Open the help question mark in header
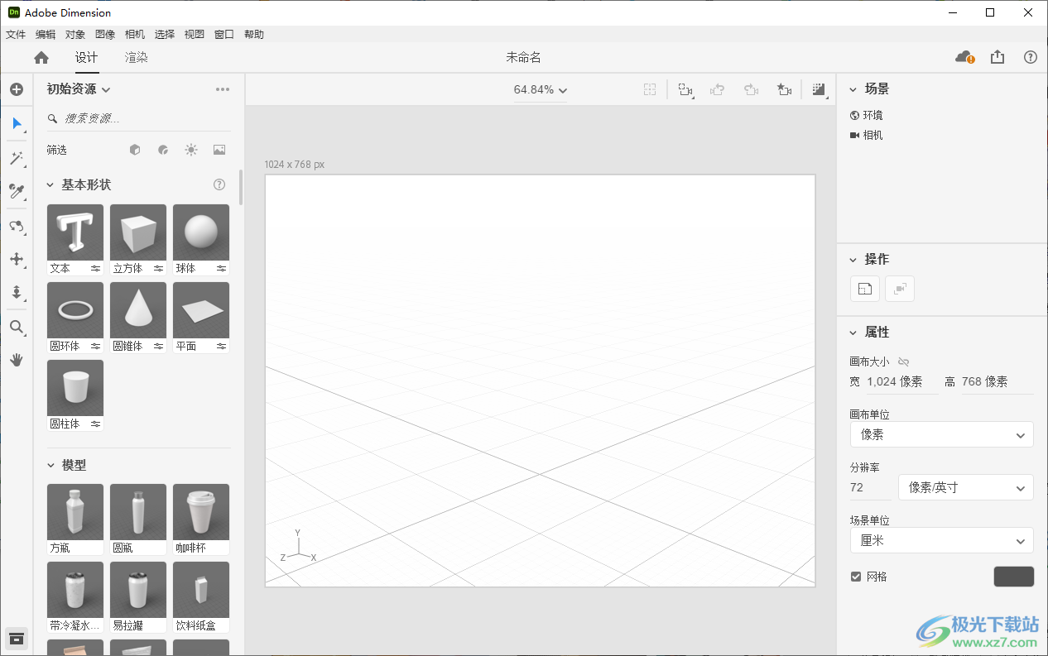Screen dimensions: 1048x656 [x=1031, y=57]
